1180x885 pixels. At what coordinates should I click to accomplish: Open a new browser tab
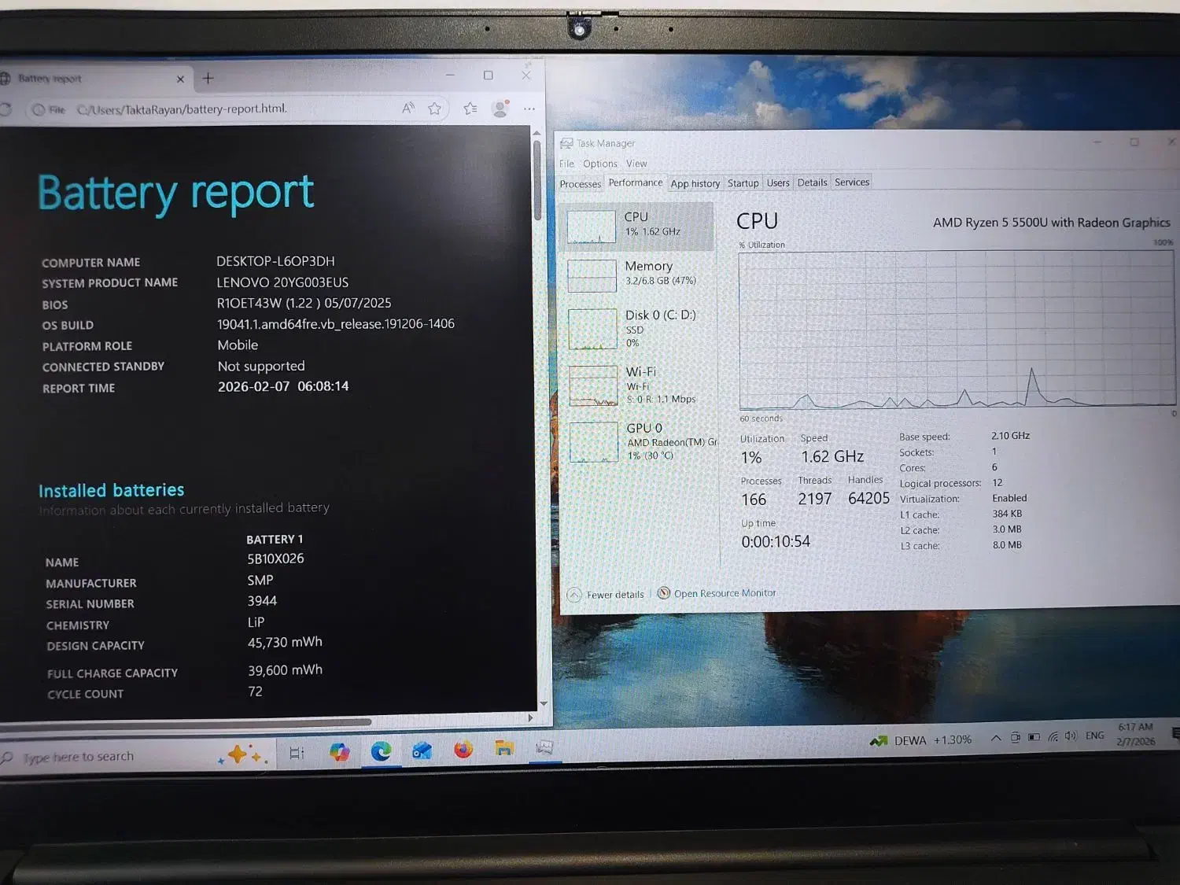point(208,78)
